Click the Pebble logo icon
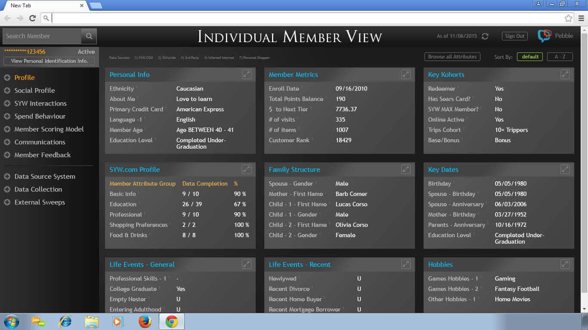 point(544,36)
